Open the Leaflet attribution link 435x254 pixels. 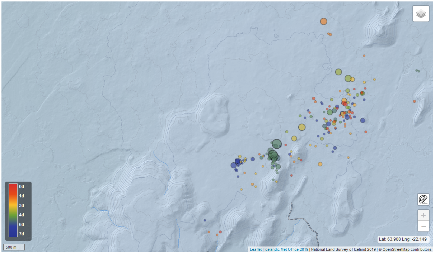click(x=256, y=249)
